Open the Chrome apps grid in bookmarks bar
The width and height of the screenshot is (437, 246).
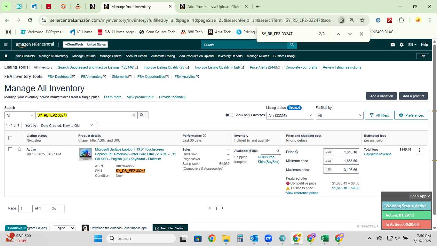8,32
